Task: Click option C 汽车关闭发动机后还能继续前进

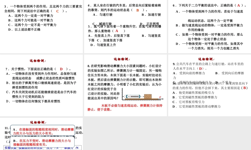Action: point(41,94)
